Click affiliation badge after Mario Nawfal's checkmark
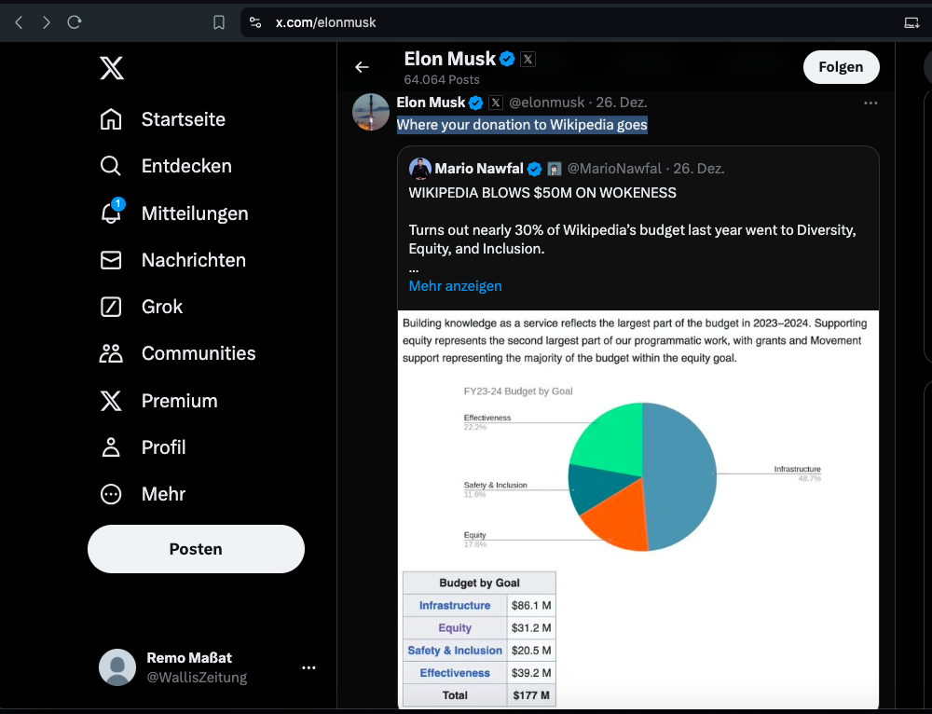Screen dimensions: 932x714 pyautogui.click(x=554, y=169)
